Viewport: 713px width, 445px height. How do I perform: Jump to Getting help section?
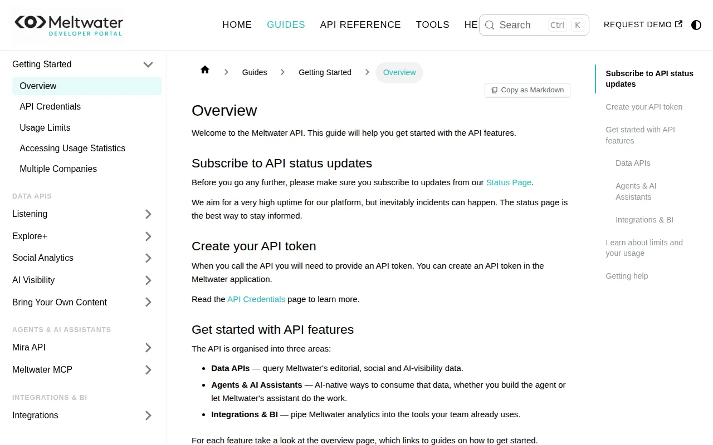click(x=627, y=276)
